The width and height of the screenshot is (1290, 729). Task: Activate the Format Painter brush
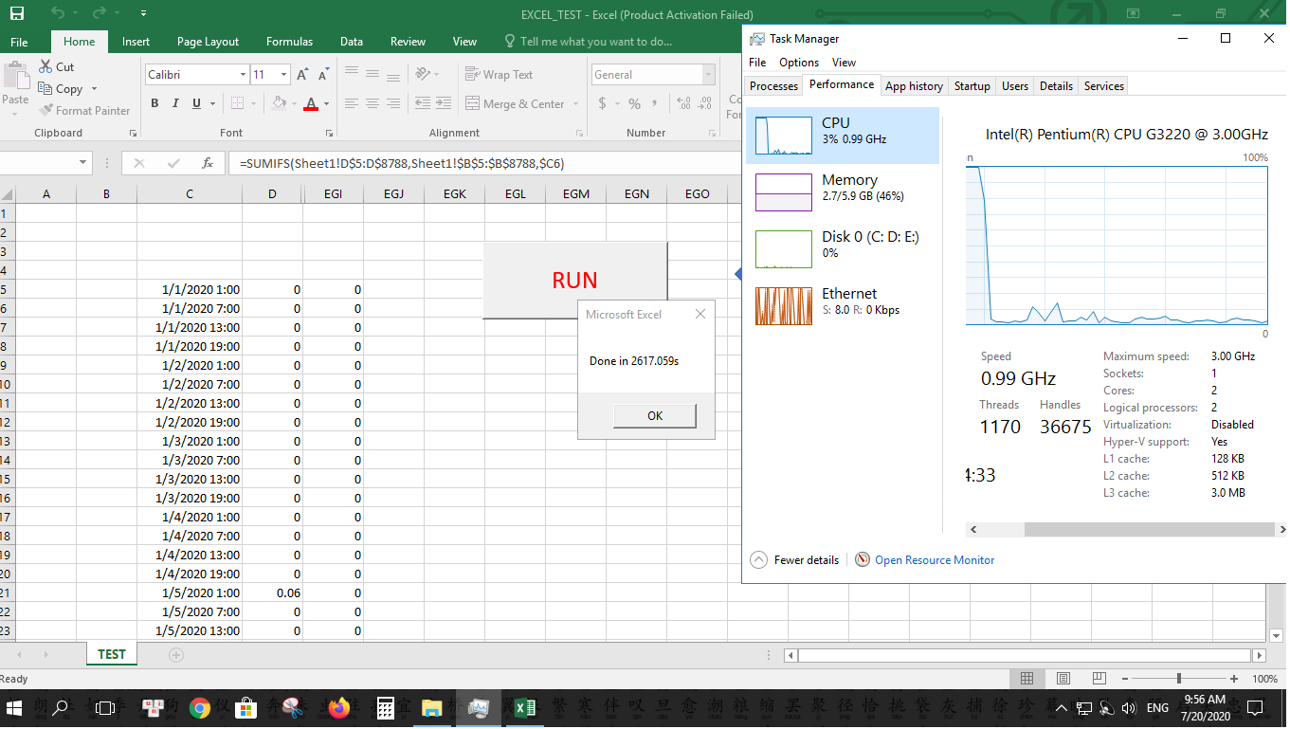[46, 110]
